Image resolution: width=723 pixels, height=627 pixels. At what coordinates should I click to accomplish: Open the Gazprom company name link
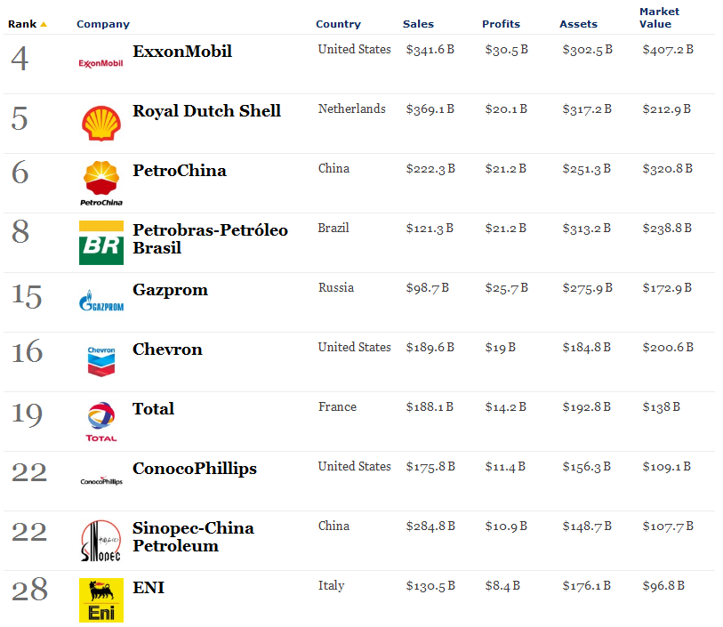[170, 290]
